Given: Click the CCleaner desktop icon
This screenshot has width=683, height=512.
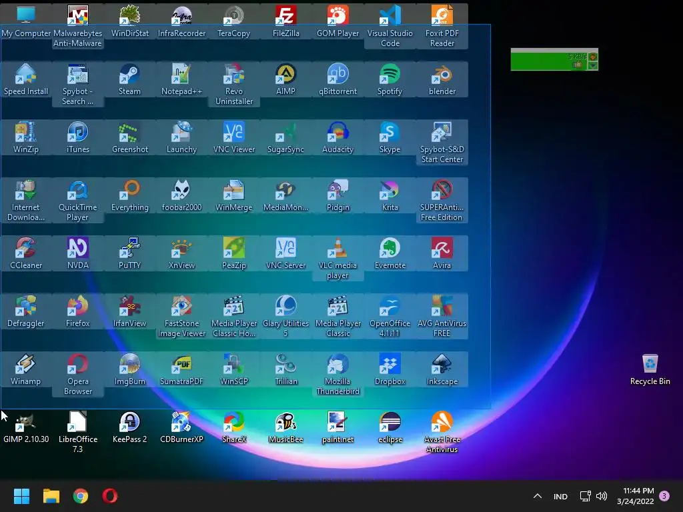Looking at the screenshot, I should pyautogui.click(x=26, y=253).
